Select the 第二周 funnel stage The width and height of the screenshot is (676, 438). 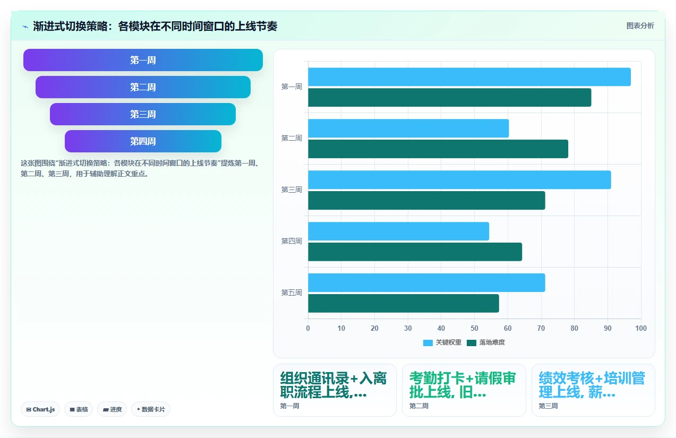(143, 87)
